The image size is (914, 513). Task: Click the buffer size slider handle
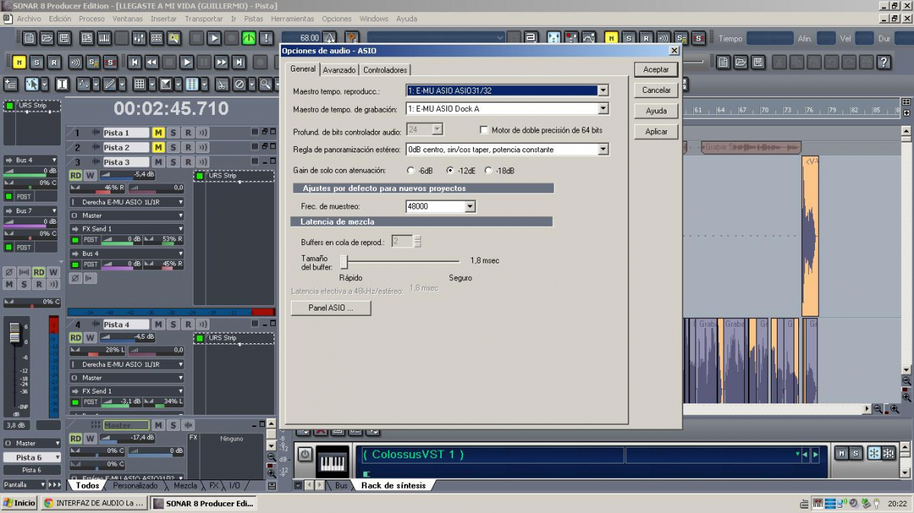click(344, 261)
